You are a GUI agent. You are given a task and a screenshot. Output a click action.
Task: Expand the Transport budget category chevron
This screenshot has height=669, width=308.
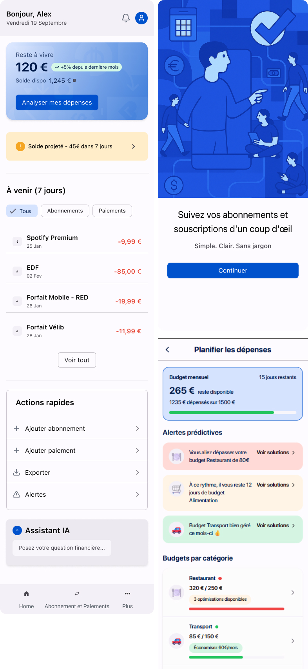point(293,641)
